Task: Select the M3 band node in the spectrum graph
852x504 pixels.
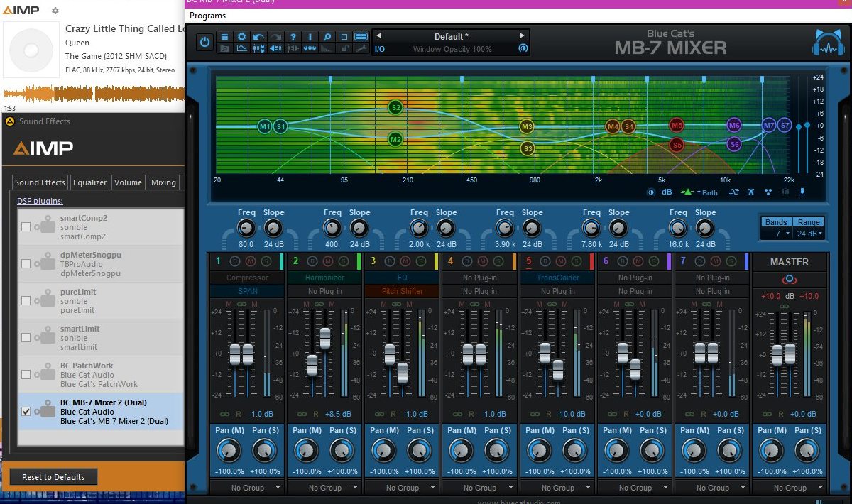Action: (527, 126)
